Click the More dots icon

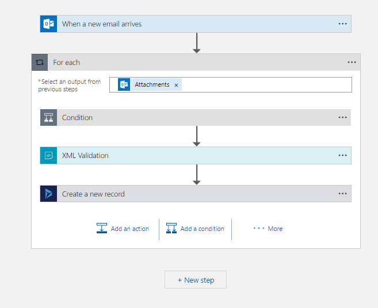coord(259,228)
